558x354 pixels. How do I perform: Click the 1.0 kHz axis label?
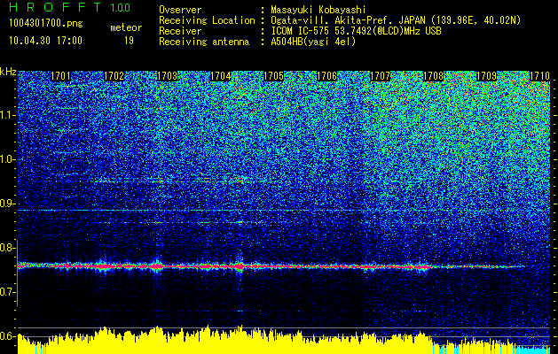tap(8, 159)
